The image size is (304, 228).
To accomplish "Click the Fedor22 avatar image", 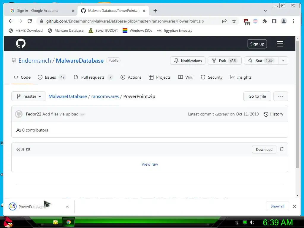I will [x=19, y=114].
